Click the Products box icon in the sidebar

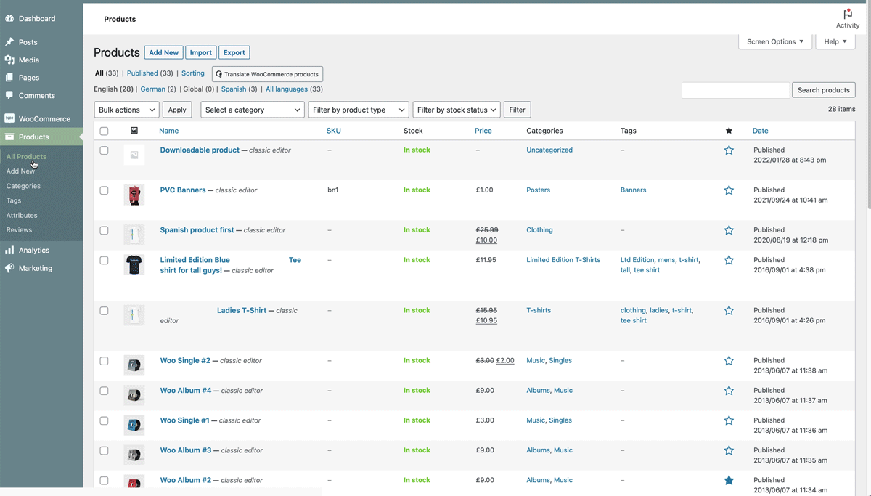[9, 137]
